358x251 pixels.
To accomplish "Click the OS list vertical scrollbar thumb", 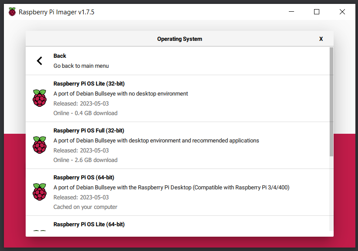I will (x=331, y=102).
